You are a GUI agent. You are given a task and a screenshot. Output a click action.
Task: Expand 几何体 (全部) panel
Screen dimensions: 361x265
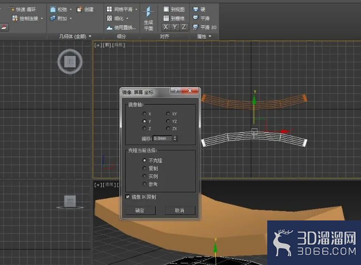(75, 37)
